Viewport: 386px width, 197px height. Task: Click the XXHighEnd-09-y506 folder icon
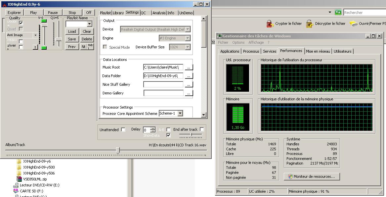(x=19, y=173)
